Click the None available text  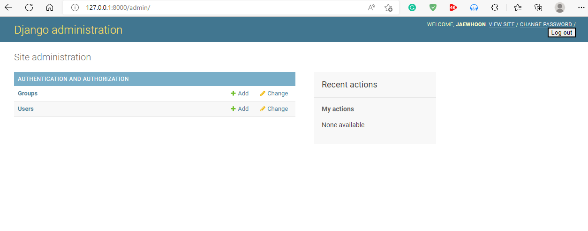pos(343,125)
